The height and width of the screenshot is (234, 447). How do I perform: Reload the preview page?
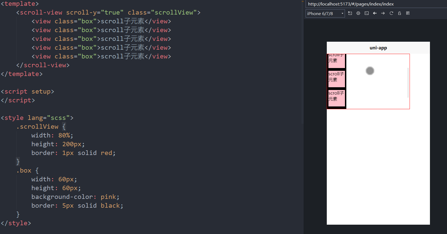[x=391, y=13]
